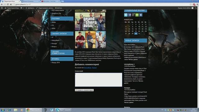Click the logged-in username link above comment box
The width and height of the screenshot is (199, 112).
tap(88, 68)
